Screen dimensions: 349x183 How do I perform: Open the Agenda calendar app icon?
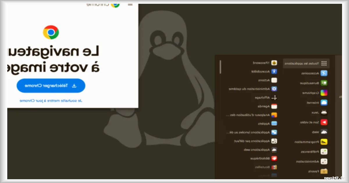273,106
